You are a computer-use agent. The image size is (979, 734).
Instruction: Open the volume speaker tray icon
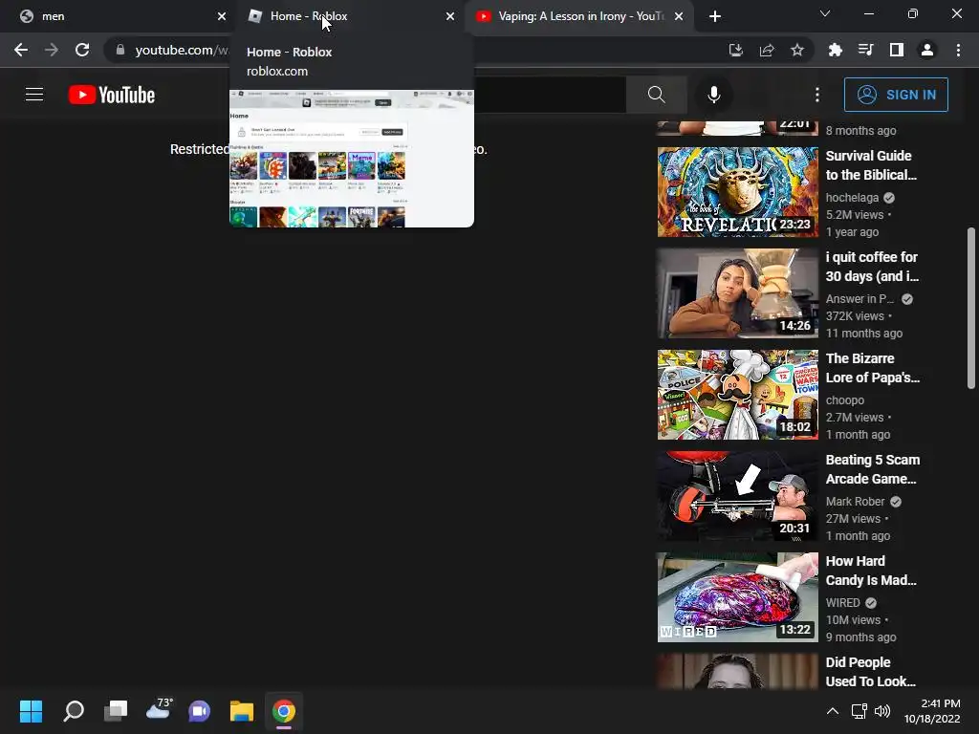[882, 711]
